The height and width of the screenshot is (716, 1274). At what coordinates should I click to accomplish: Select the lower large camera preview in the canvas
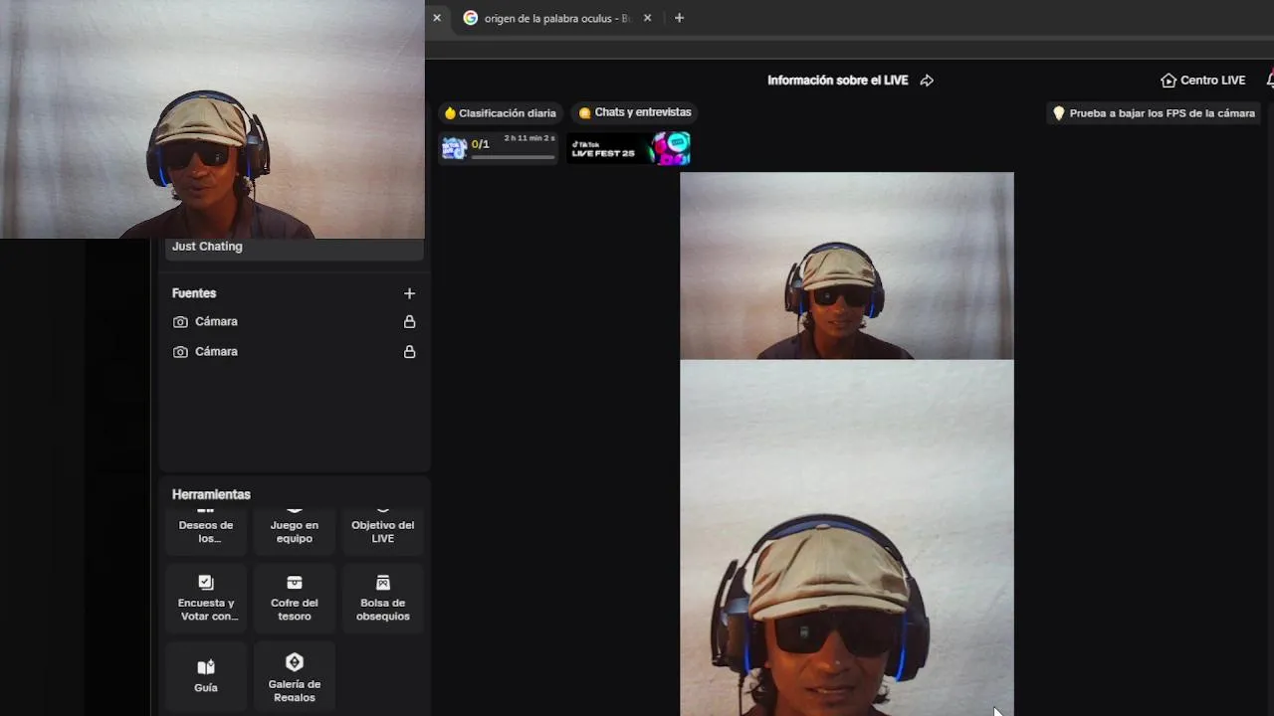click(x=846, y=538)
